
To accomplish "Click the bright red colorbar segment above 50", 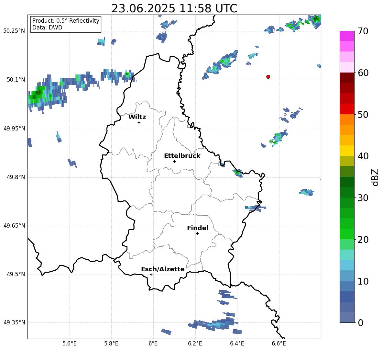I will coord(347,109).
